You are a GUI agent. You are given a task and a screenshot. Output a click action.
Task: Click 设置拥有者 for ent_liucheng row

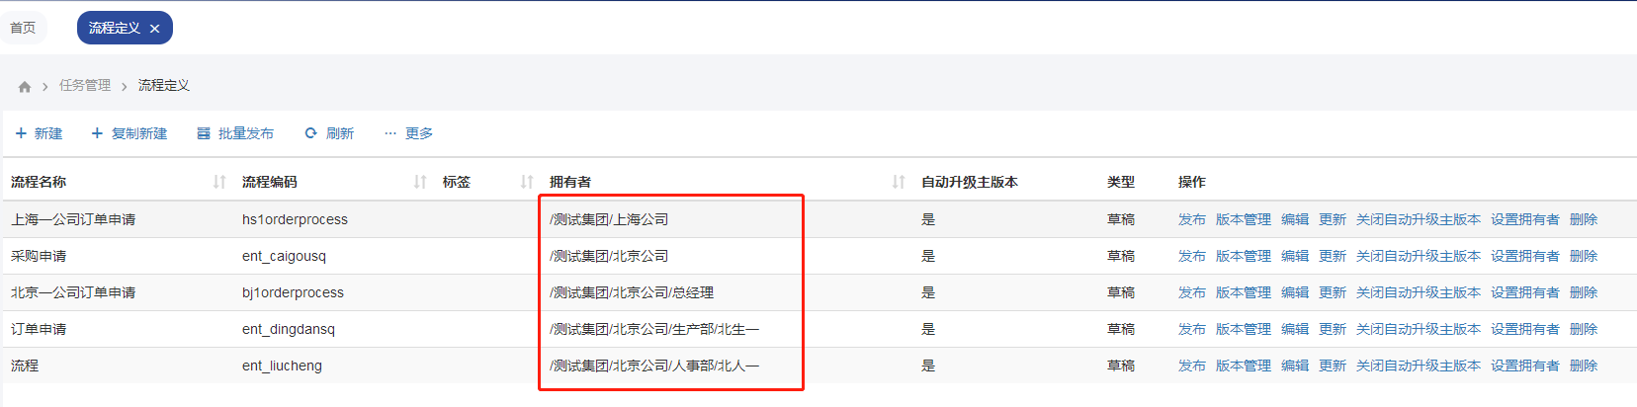[x=1524, y=366]
